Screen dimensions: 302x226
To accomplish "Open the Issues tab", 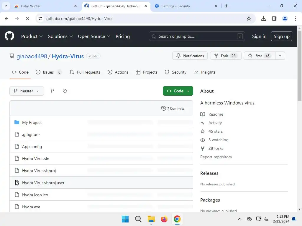I will (49, 72).
